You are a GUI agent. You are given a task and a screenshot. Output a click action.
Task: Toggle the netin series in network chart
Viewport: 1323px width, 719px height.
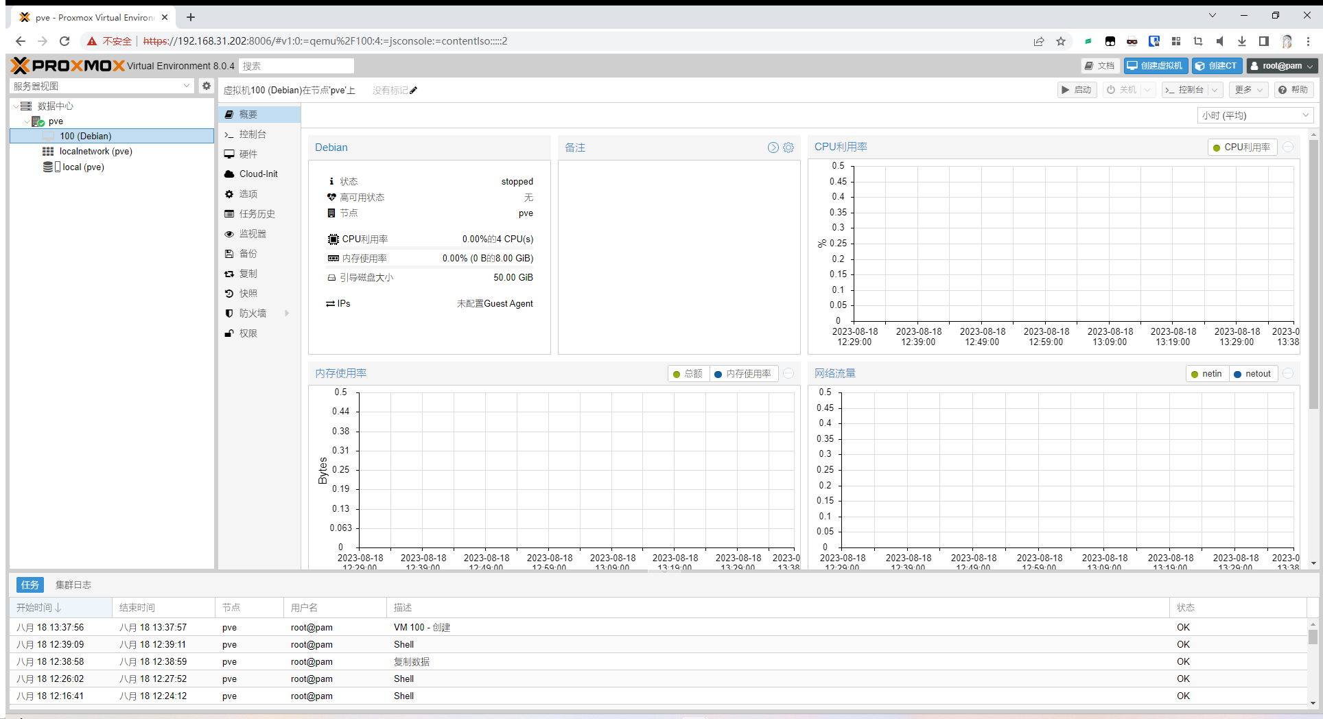[1206, 374]
